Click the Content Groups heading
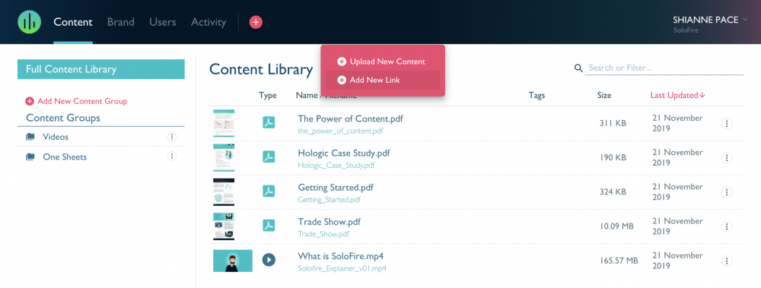This screenshot has height=288, width=761. [63, 118]
